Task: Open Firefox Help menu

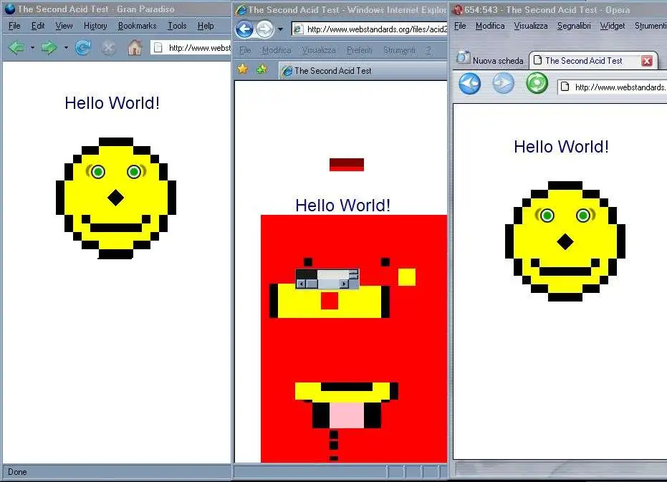Action: click(x=206, y=26)
